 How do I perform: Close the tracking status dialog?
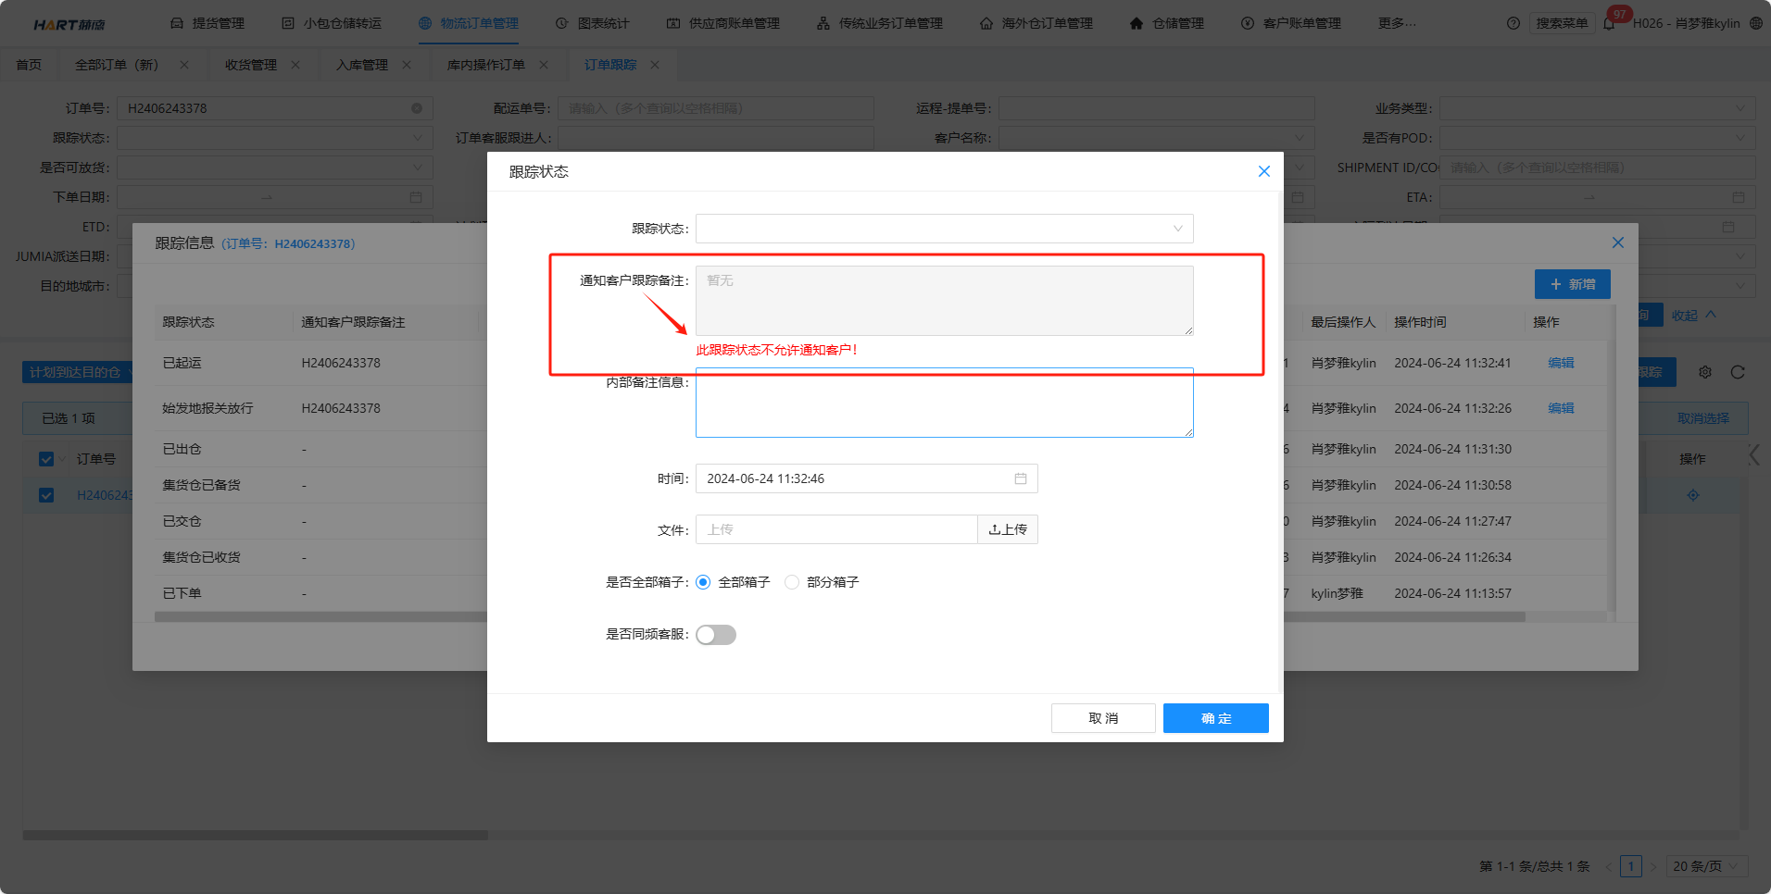[1263, 171]
